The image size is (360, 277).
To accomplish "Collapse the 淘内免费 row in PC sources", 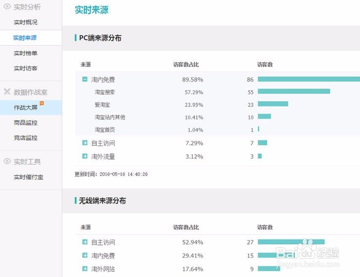I will [x=85, y=79].
